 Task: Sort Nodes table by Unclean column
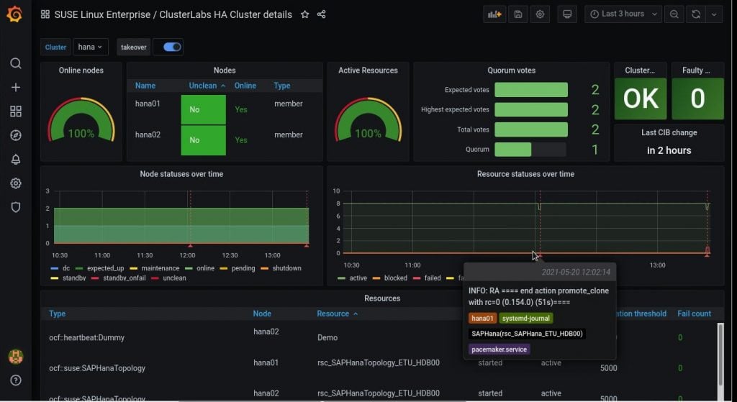pyautogui.click(x=207, y=86)
